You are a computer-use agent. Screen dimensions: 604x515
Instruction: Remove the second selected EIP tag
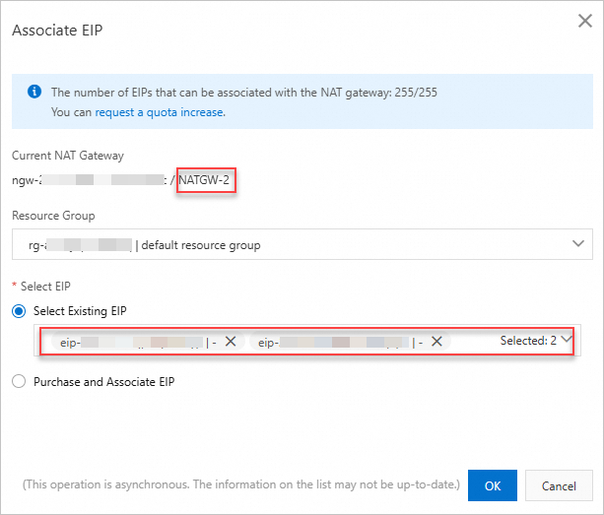pyautogui.click(x=436, y=341)
